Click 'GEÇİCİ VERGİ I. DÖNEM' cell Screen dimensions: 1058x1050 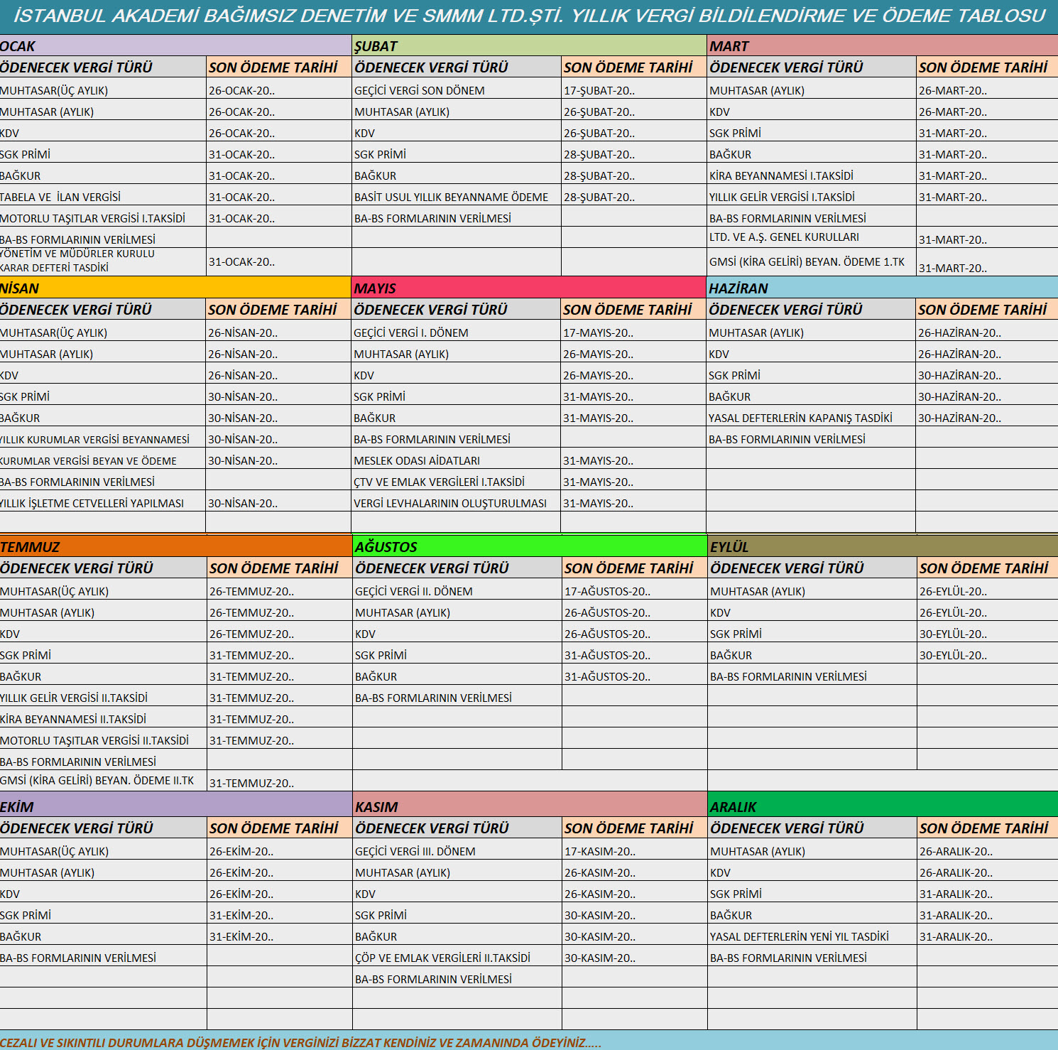pos(456,332)
